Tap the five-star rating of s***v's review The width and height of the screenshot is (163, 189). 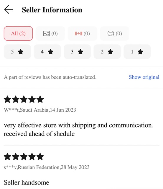click(24, 157)
